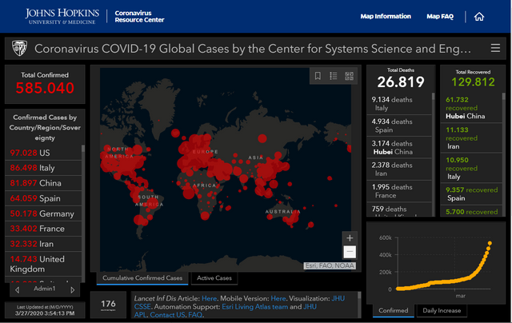The height and width of the screenshot is (323, 512).
Task: Click Spain 4.934 deaths entry
Action: click(x=399, y=126)
